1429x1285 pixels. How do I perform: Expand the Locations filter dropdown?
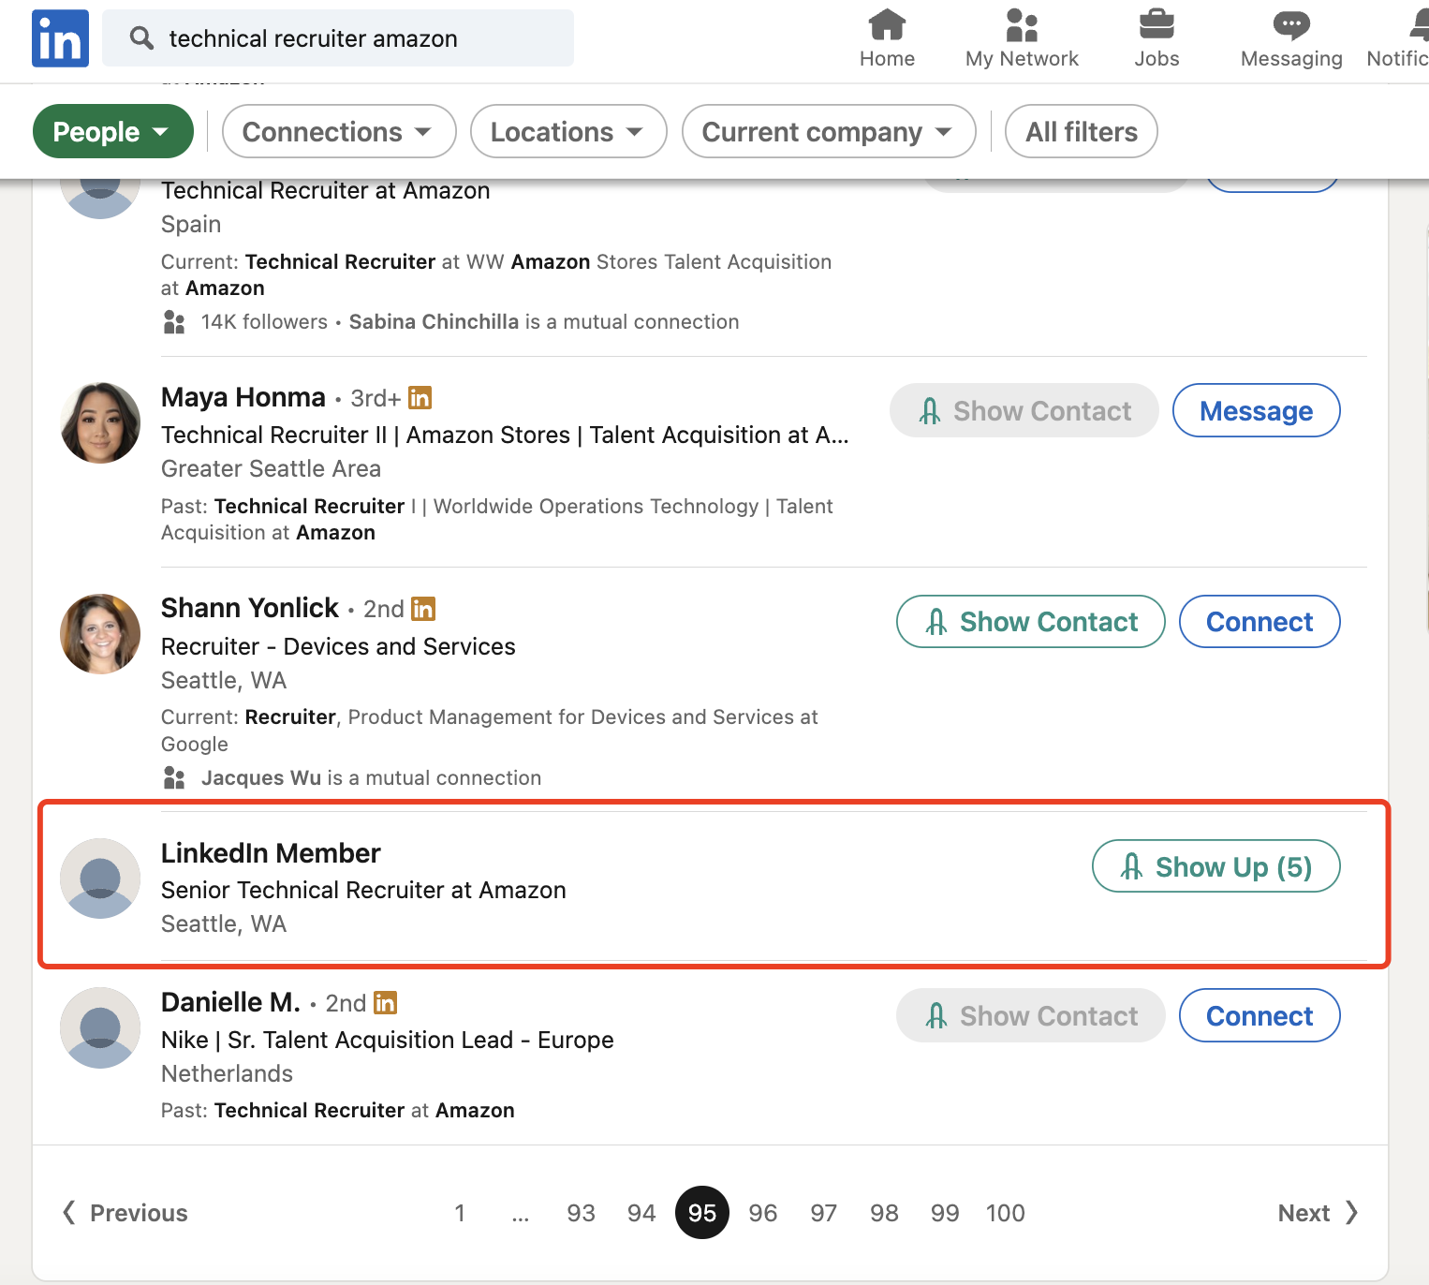[567, 132]
